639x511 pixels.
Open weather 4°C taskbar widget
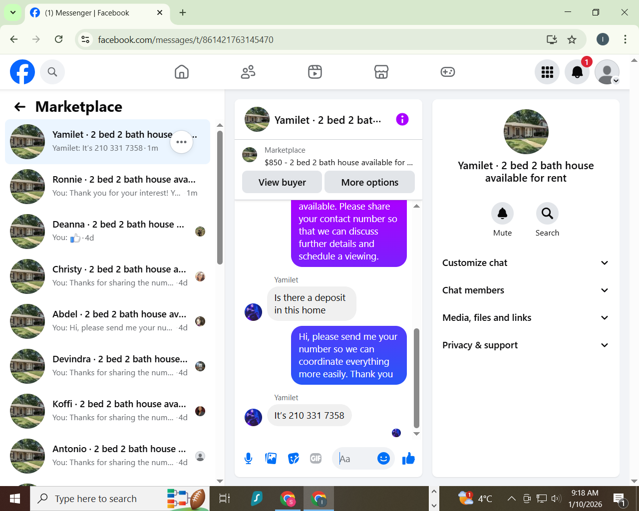click(x=475, y=498)
